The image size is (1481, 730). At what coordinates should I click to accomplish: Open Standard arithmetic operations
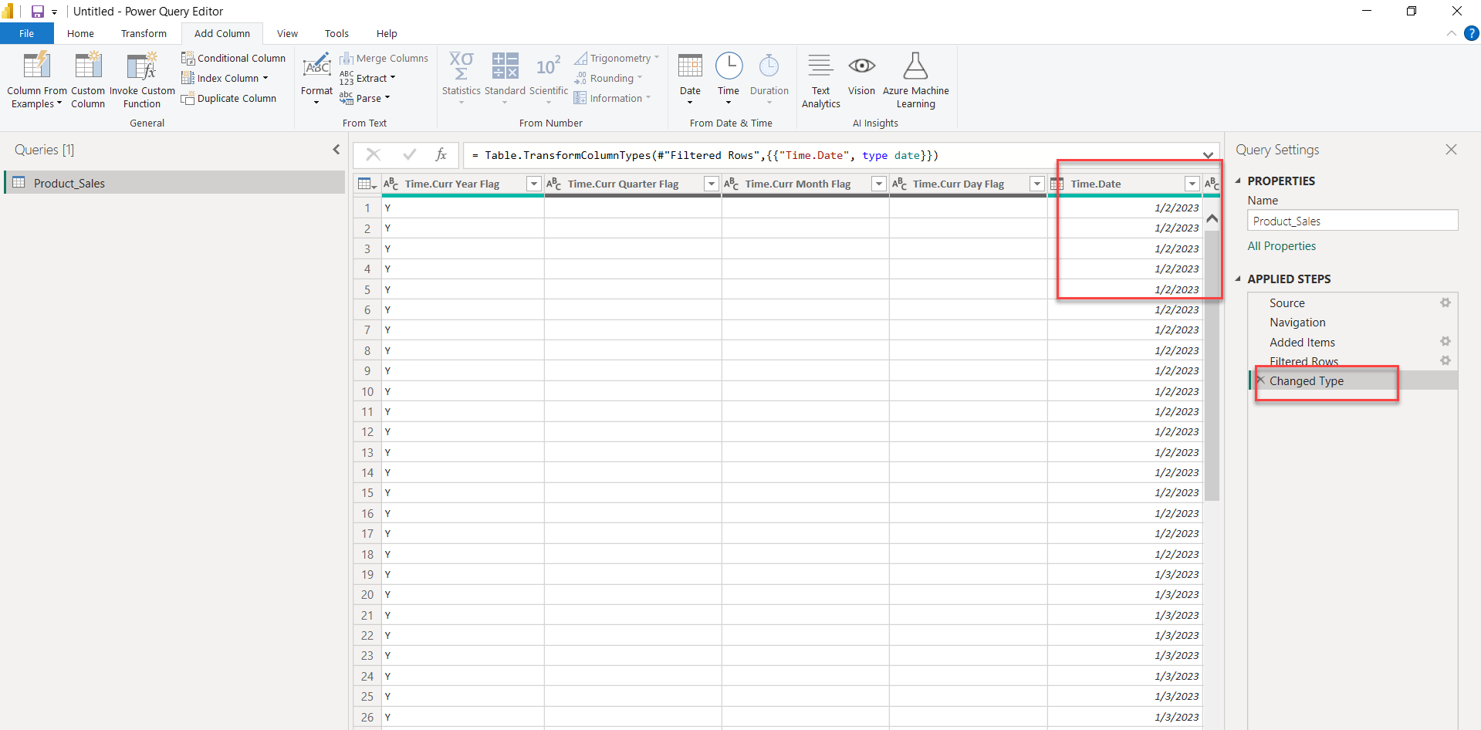505,80
